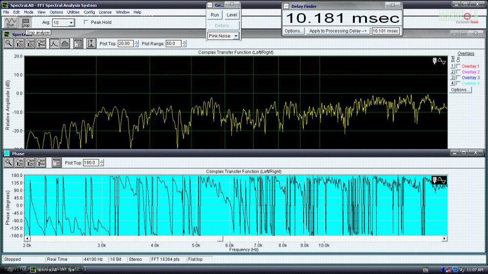
Task: Open Phase plot properties dialog icon
Action: pyautogui.click(x=57, y=162)
